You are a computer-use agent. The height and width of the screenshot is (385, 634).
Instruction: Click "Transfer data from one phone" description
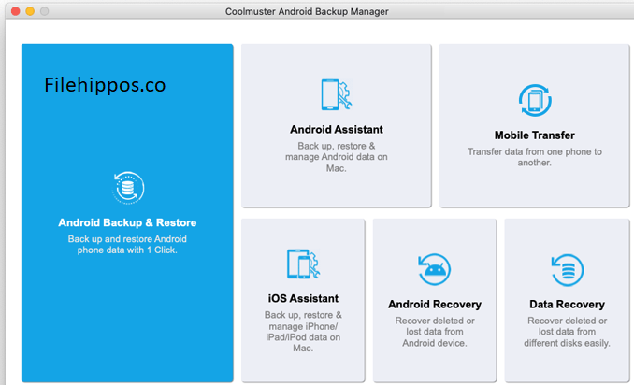tap(534, 156)
